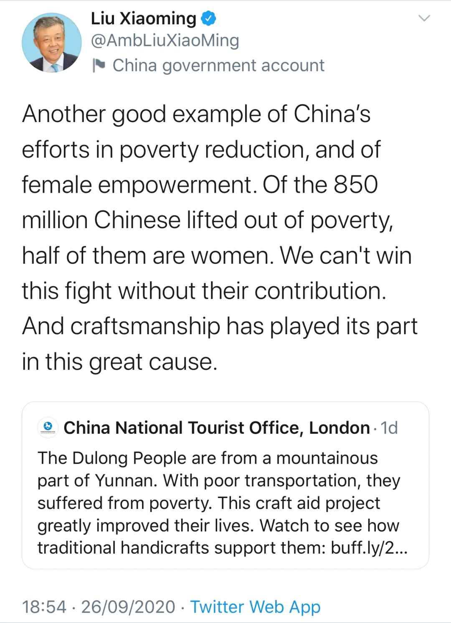The width and height of the screenshot is (451, 623).
Task: Open the quoted tweet's 1d timestamp
Action: (389, 428)
